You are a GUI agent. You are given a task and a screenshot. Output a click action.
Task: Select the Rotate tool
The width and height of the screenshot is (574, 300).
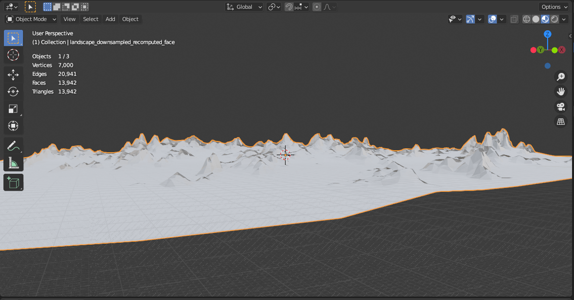pyautogui.click(x=13, y=92)
